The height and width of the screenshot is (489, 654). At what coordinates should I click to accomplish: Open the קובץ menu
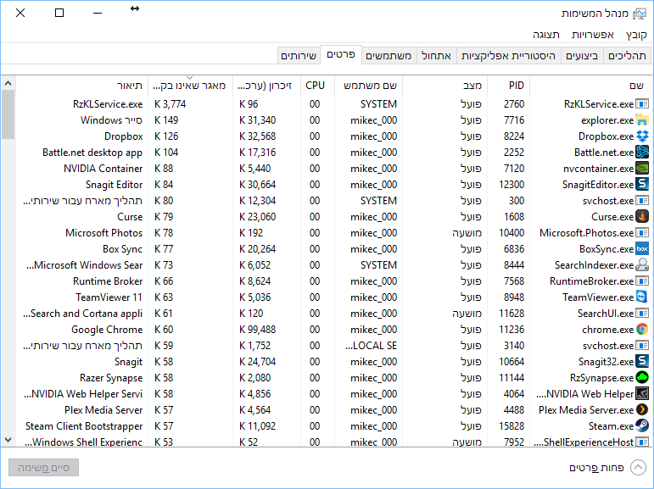tap(636, 35)
